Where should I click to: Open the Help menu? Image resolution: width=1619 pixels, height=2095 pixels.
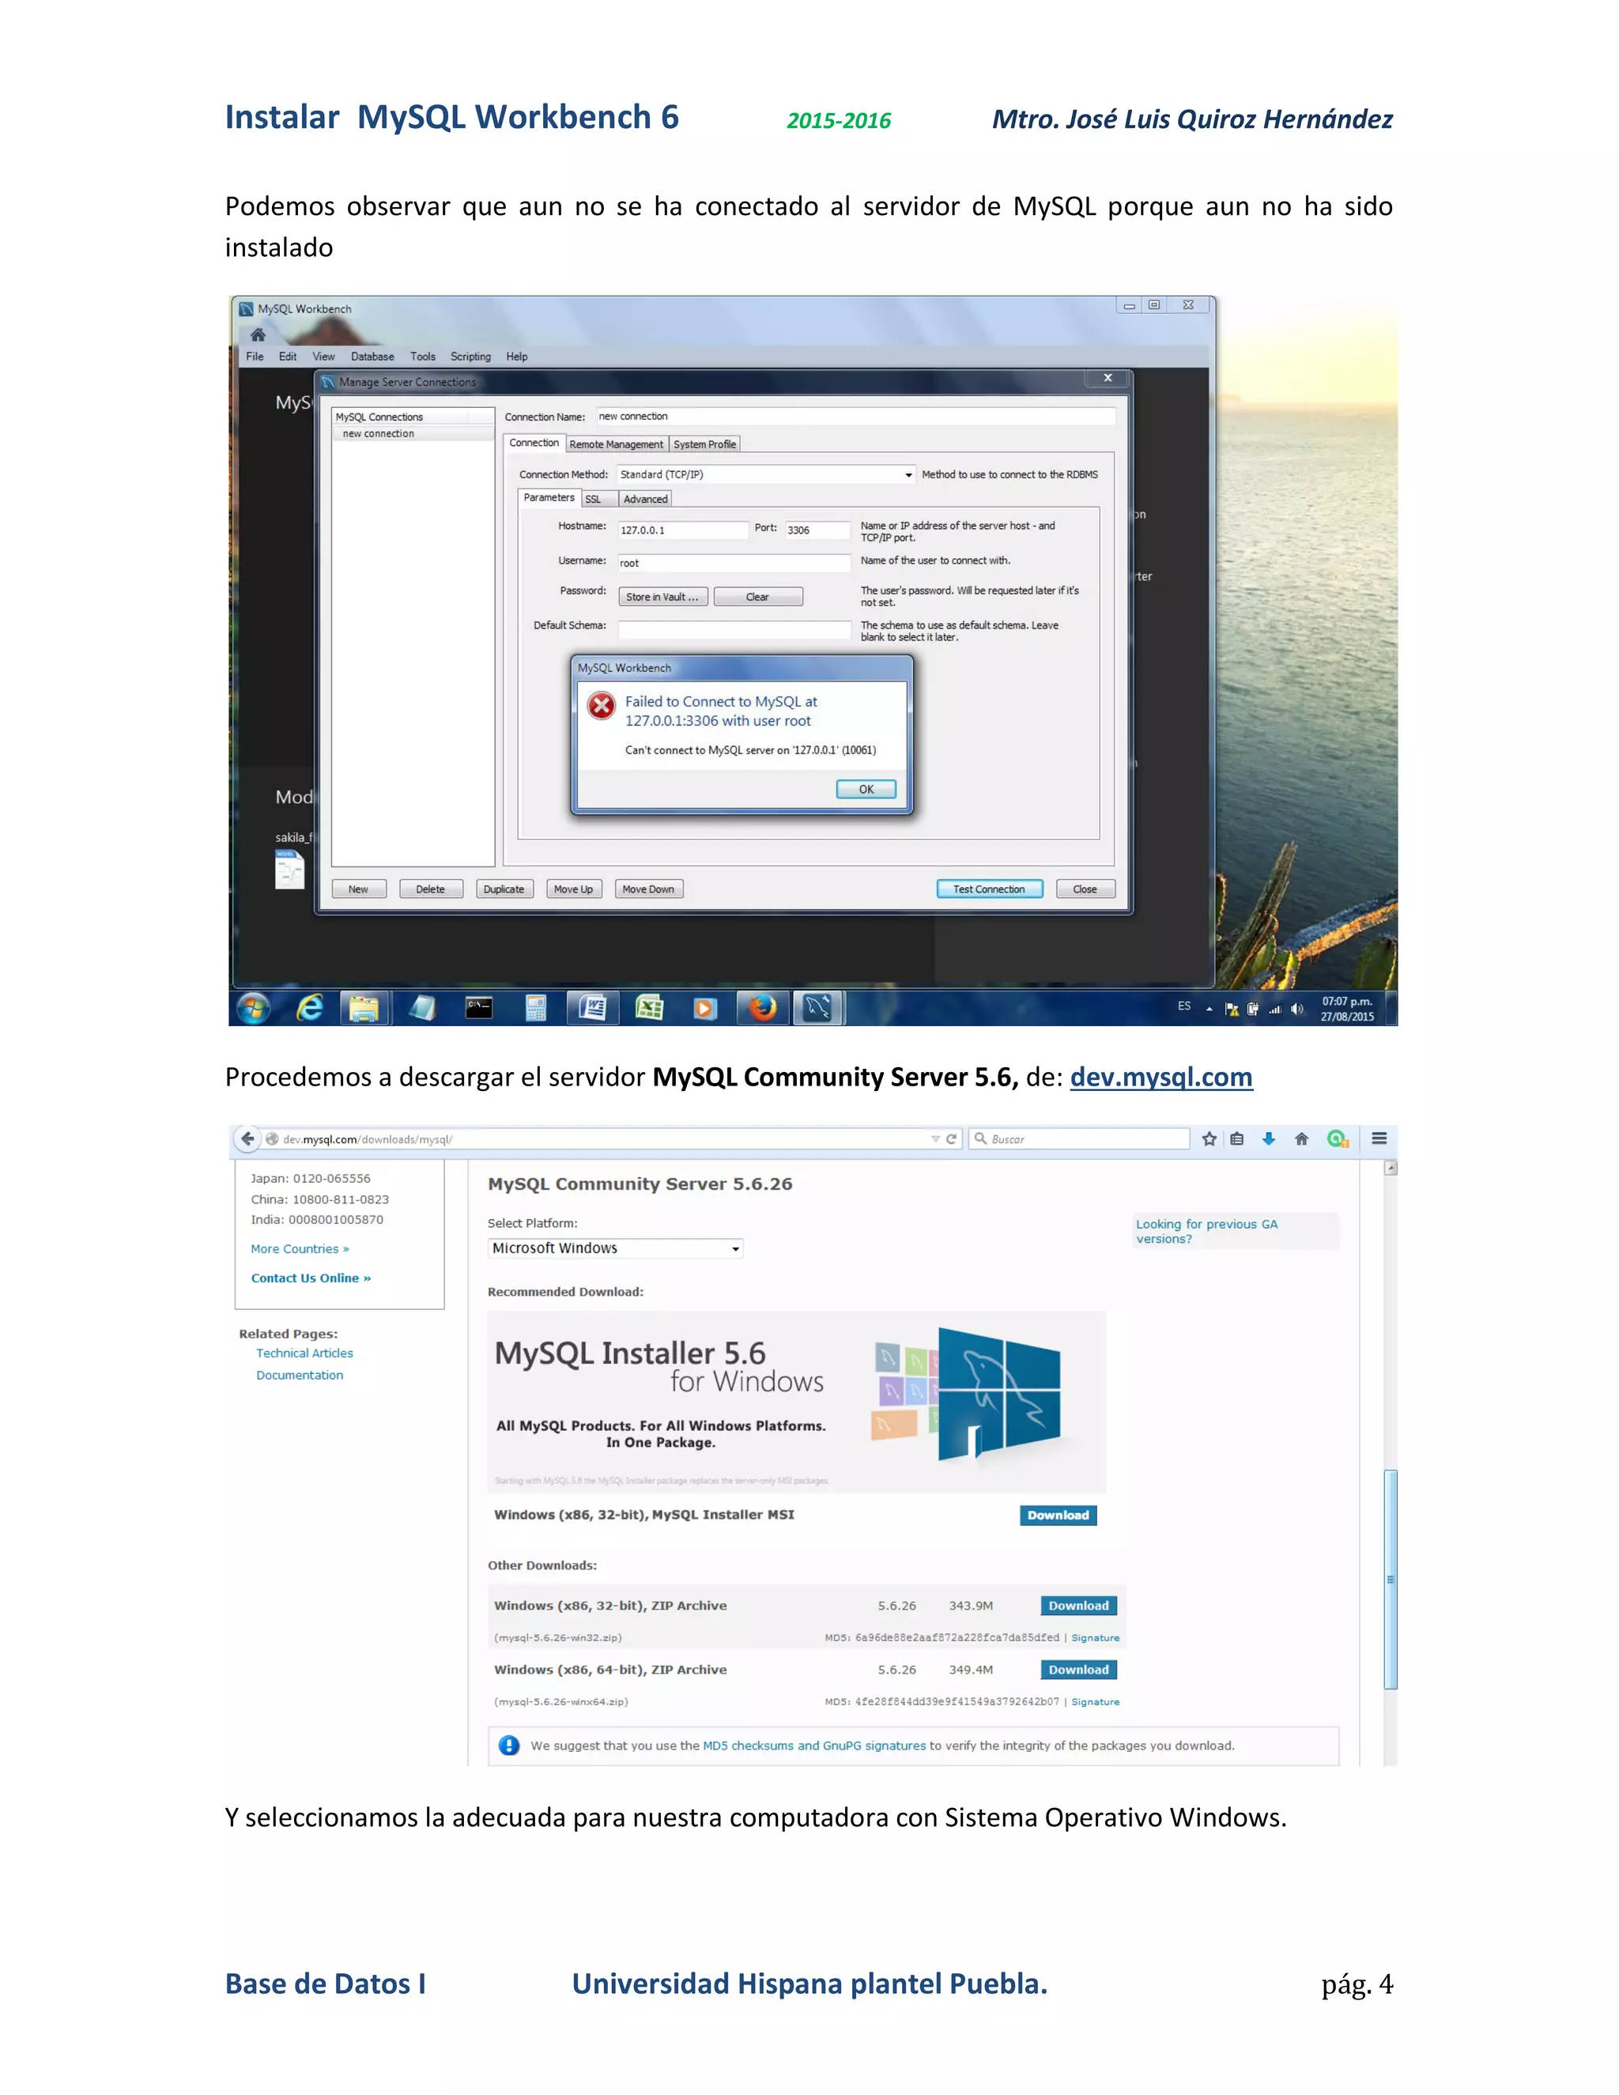pos(517,357)
